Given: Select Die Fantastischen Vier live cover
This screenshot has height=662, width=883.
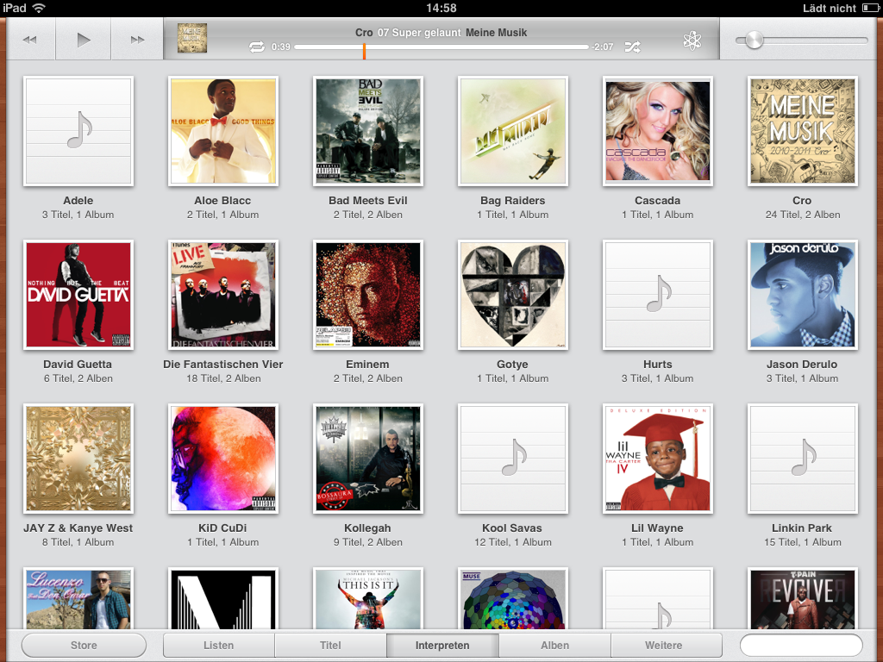Looking at the screenshot, I should 223,295.
